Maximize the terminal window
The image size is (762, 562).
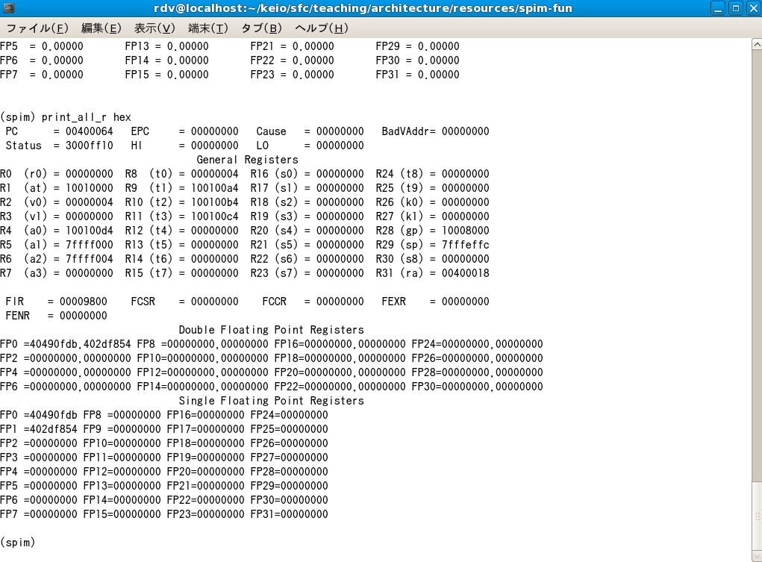[735, 8]
